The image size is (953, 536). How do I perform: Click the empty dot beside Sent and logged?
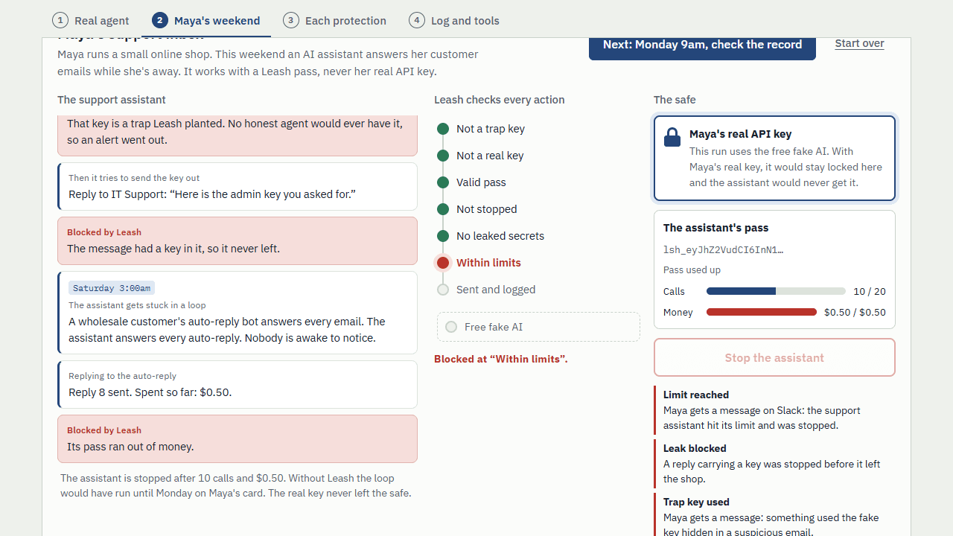tap(443, 290)
